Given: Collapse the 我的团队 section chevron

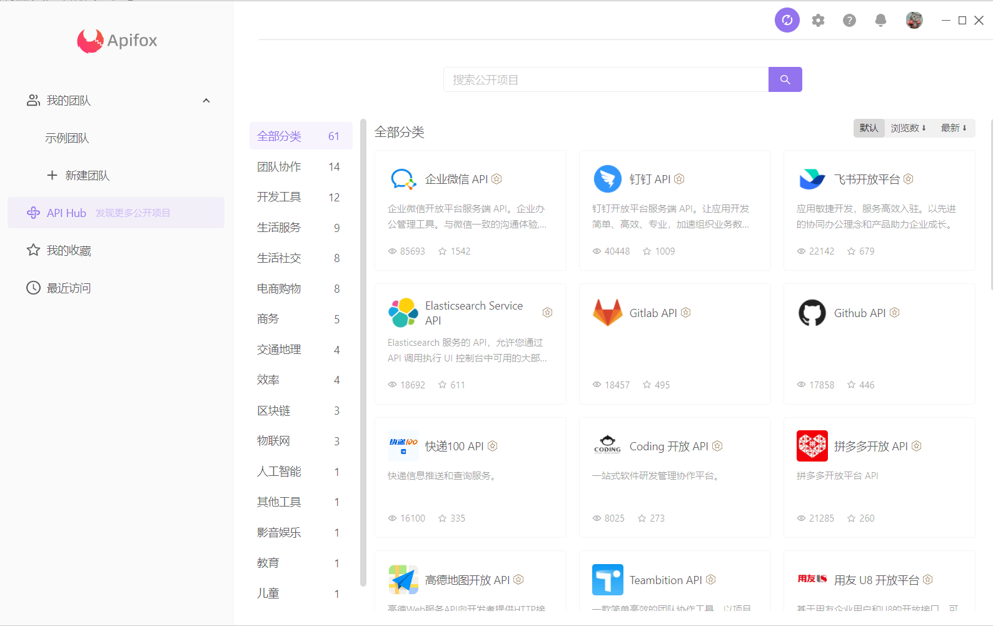Looking at the screenshot, I should pyautogui.click(x=206, y=101).
